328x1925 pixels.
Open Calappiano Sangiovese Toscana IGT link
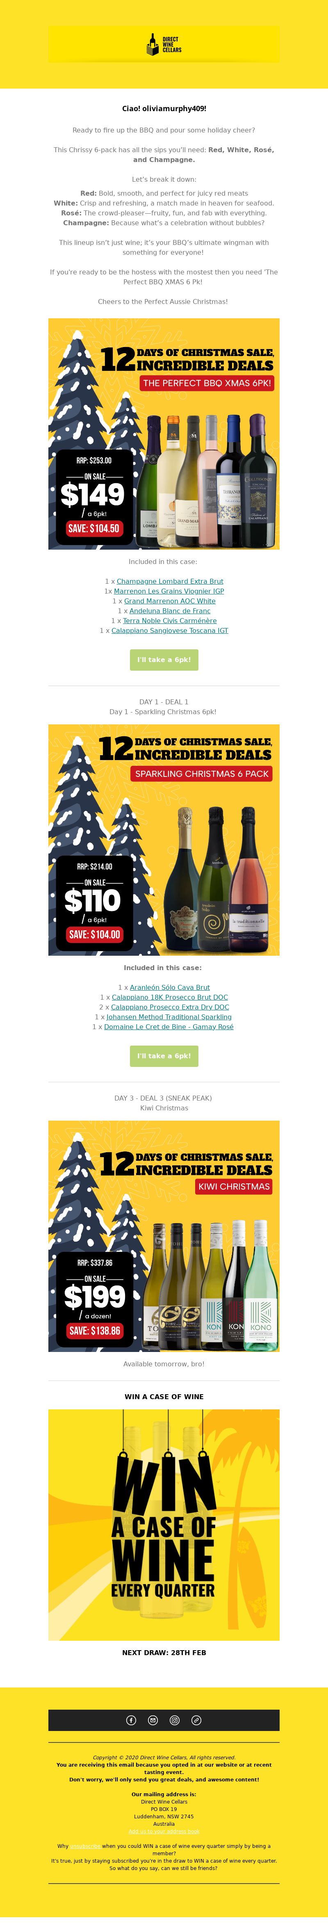click(170, 630)
